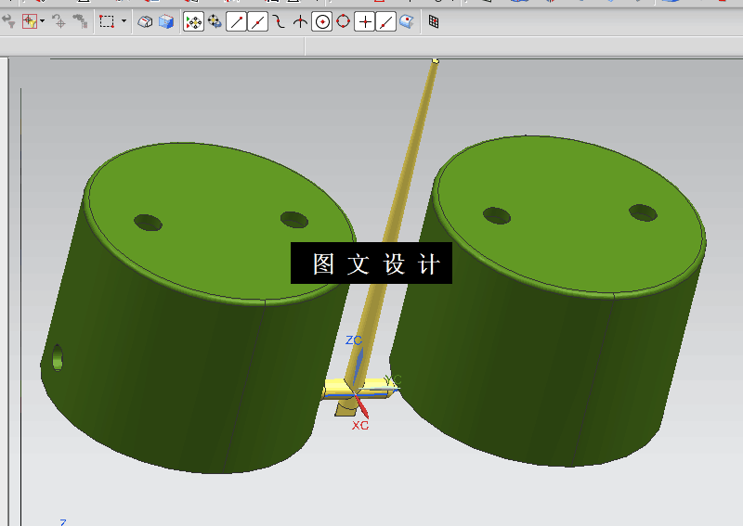Screen dimensions: 743x526
Task: Toggle Enable Snap Point
Action: coord(193,21)
